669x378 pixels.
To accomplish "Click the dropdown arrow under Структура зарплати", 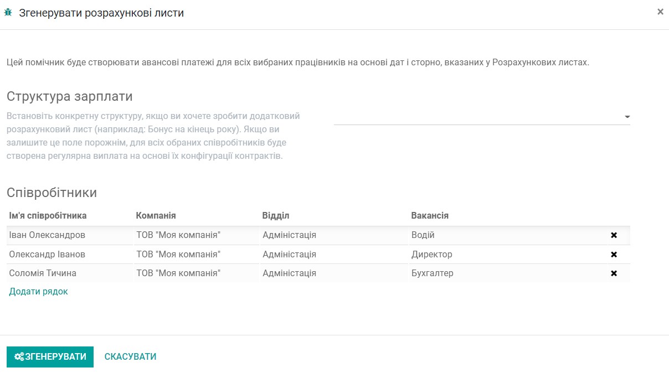I will [626, 117].
